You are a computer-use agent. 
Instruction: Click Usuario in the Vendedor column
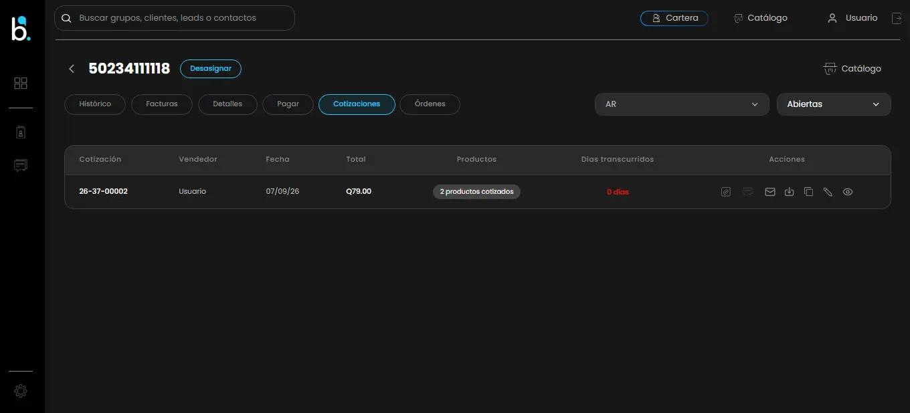coord(192,191)
